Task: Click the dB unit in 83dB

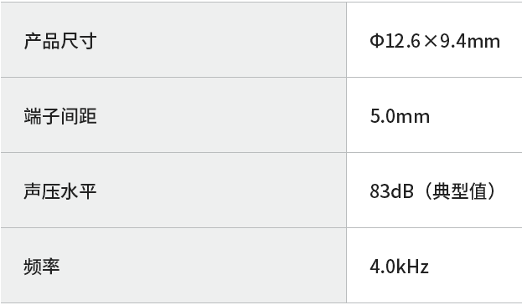Action: 403,191
